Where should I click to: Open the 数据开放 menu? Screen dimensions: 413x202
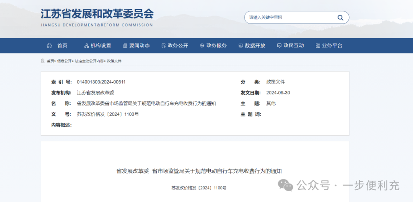coord(255,45)
